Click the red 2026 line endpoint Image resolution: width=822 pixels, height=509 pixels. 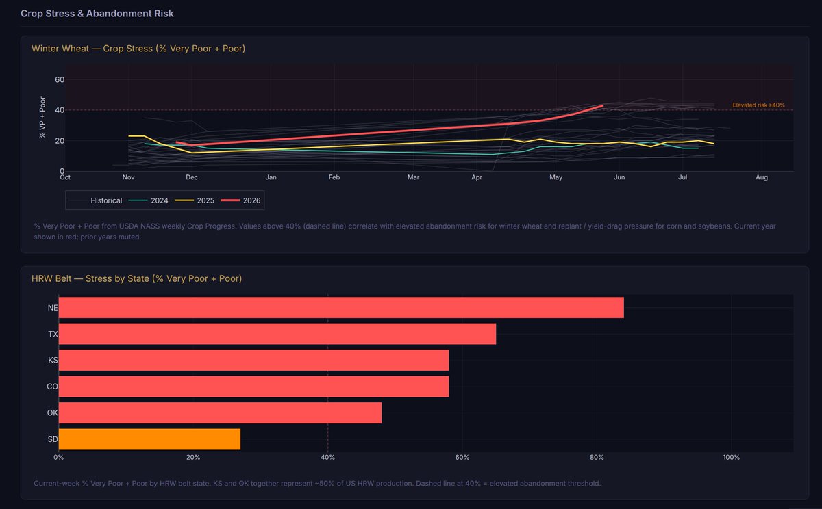click(x=602, y=105)
